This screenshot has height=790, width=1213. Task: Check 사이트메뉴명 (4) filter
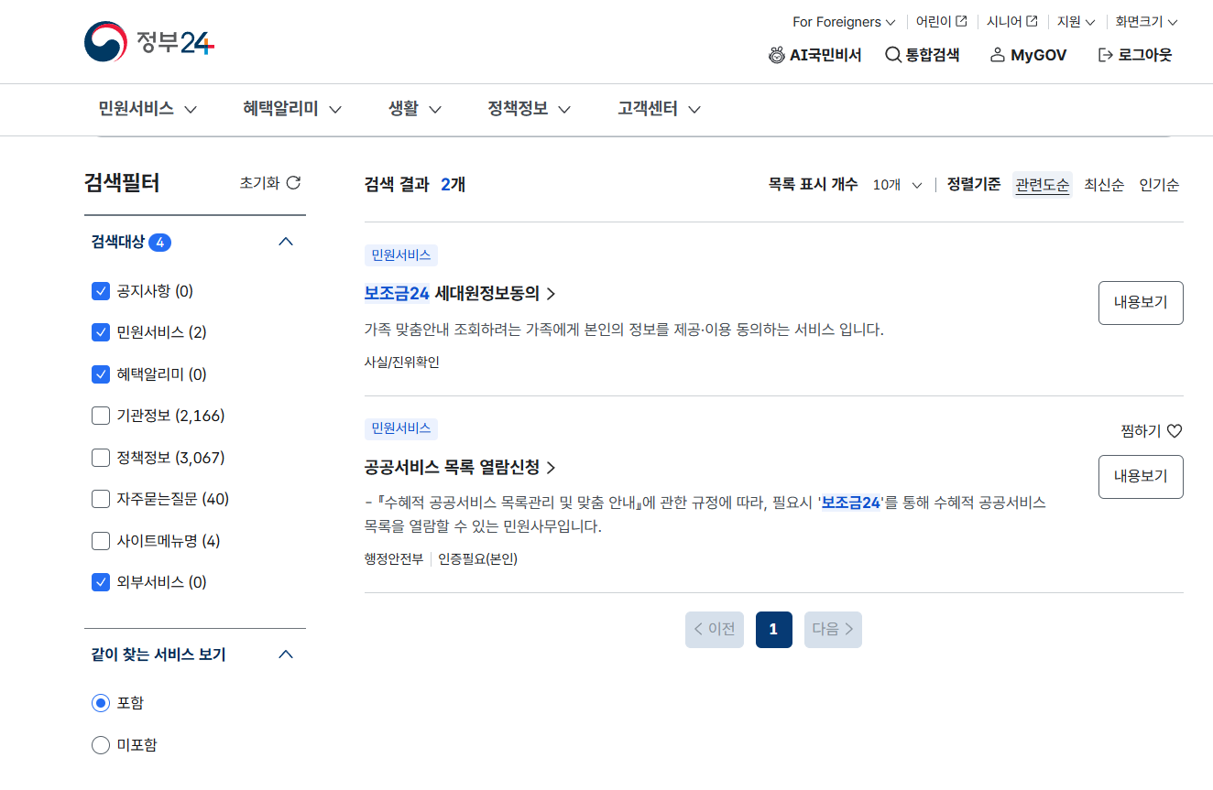click(x=101, y=541)
